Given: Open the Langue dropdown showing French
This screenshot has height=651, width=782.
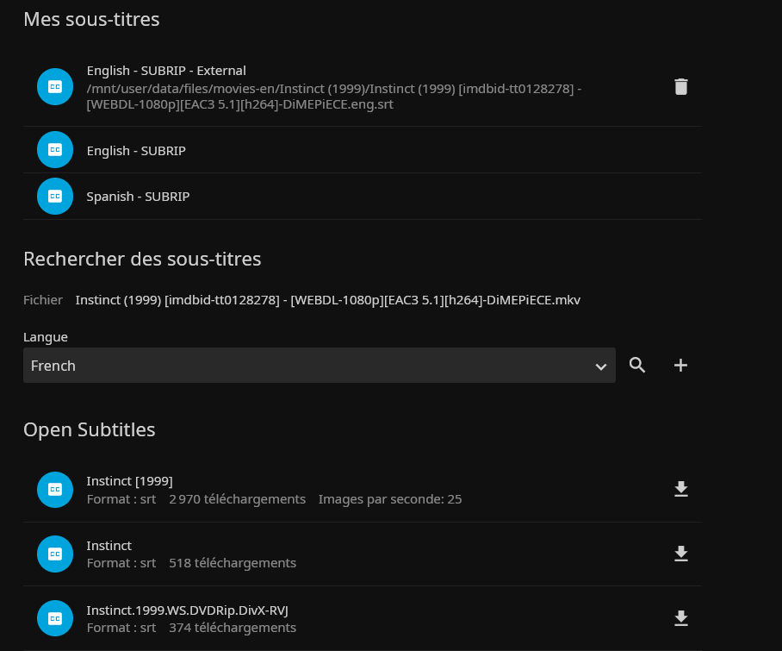Looking at the screenshot, I should tap(310, 366).
